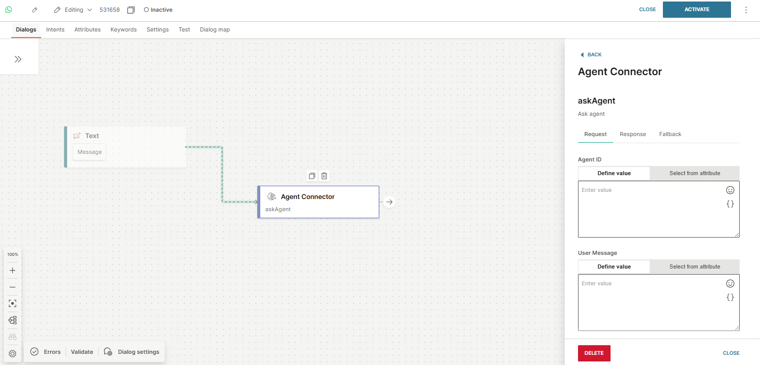Viewport: 760px width, 365px height.
Task: Click the zoom in plus icon
Action: (x=13, y=271)
